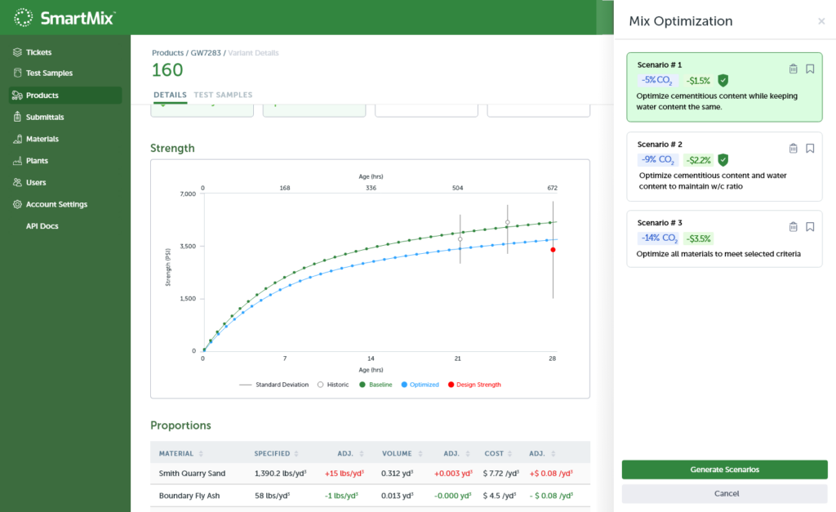The image size is (836, 512).
Task: Select the DETAILS tab
Action: [x=170, y=94]
